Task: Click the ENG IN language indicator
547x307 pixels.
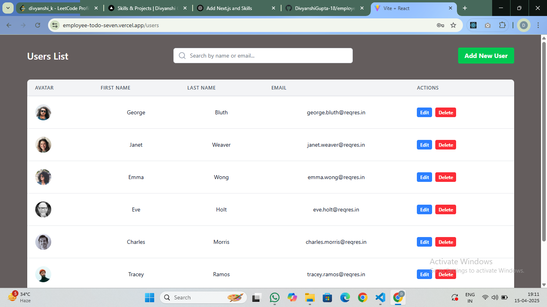Action: (x=470, y=297)
